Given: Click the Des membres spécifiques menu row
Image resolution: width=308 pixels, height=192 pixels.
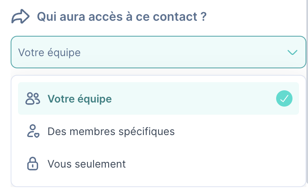Looking at the screenshot, I should point(158,131).
